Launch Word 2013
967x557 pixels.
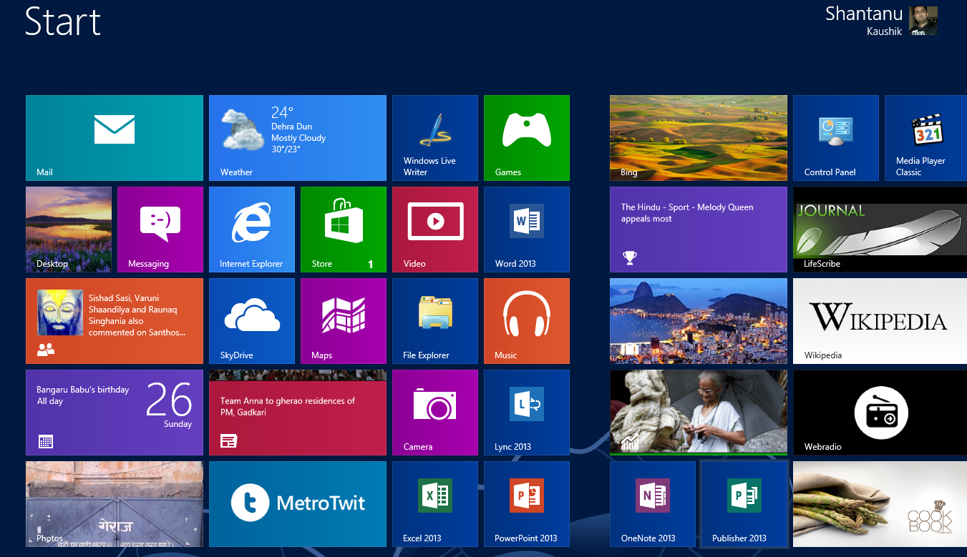pyautogui.click(x=527, y=230)
